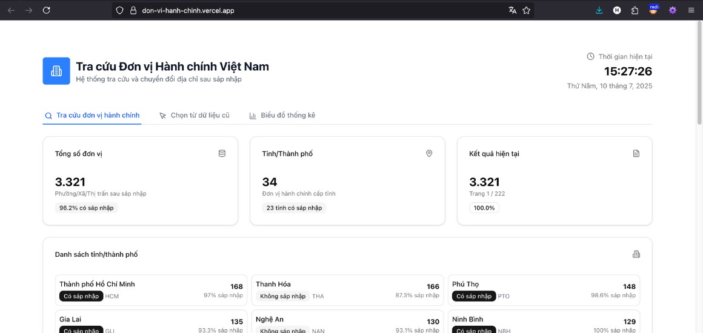703x333 pixels.
Task: Switch to Chọn từ dữ liệu cũ tab
Action: click(x=194, y=116)
